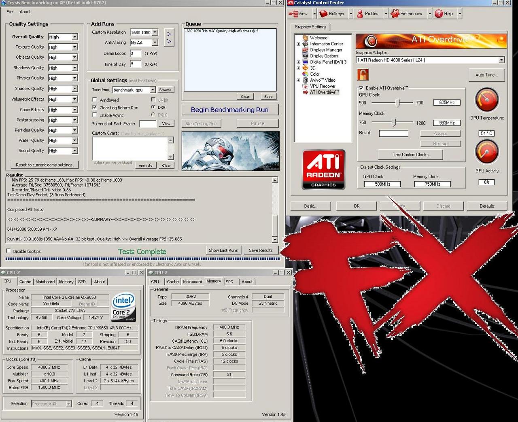The width and height of the screenshot is (518, 422).
Task: Open the Graphics Settings tab
Action: (x=310, y=27)
